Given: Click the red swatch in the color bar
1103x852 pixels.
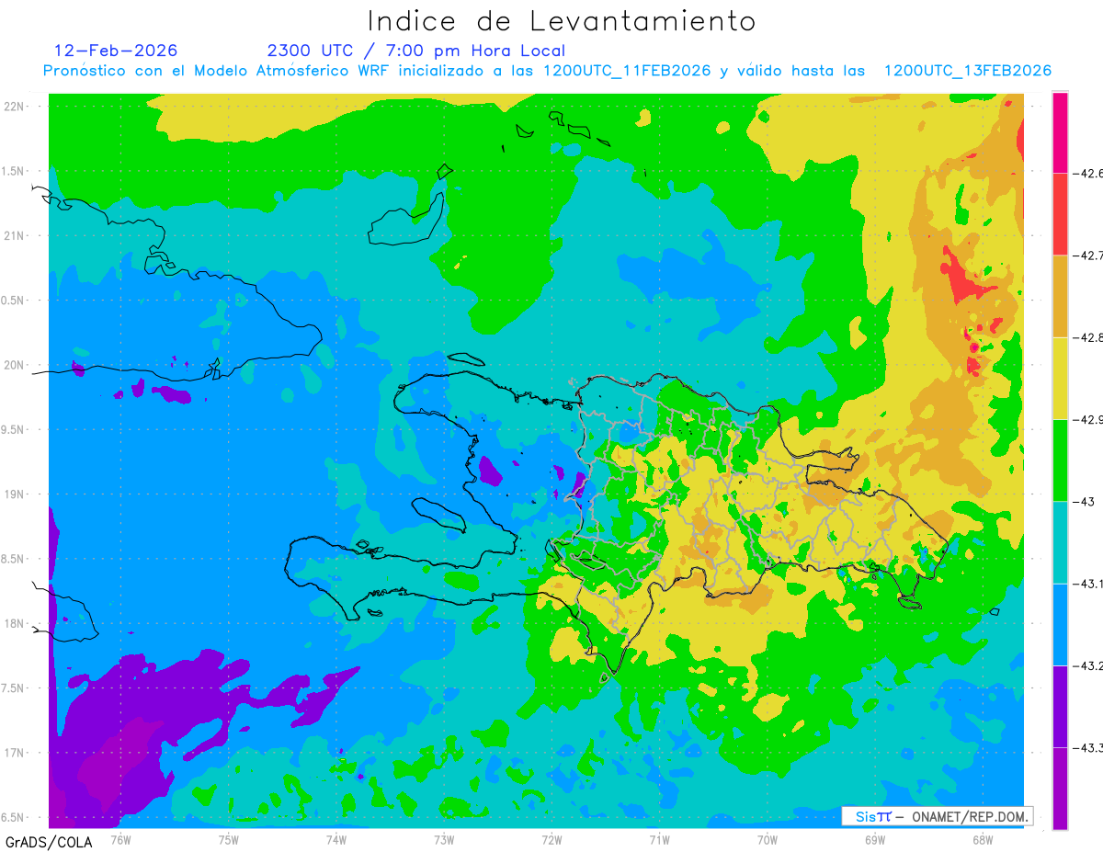Looking at the screenshot, I should tap(1060, 214).
